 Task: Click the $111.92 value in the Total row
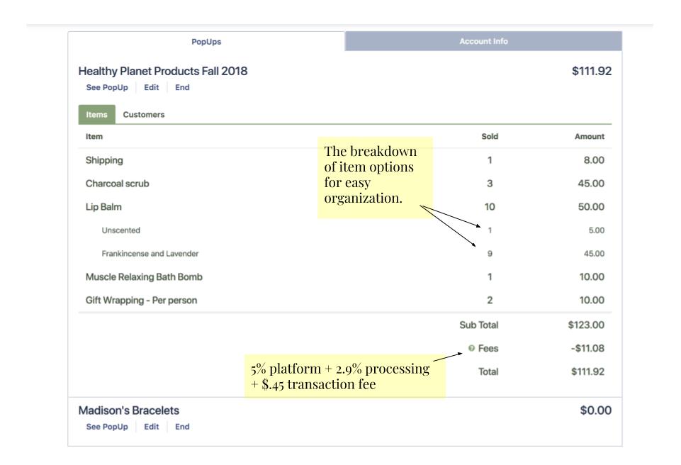point(587,371)
